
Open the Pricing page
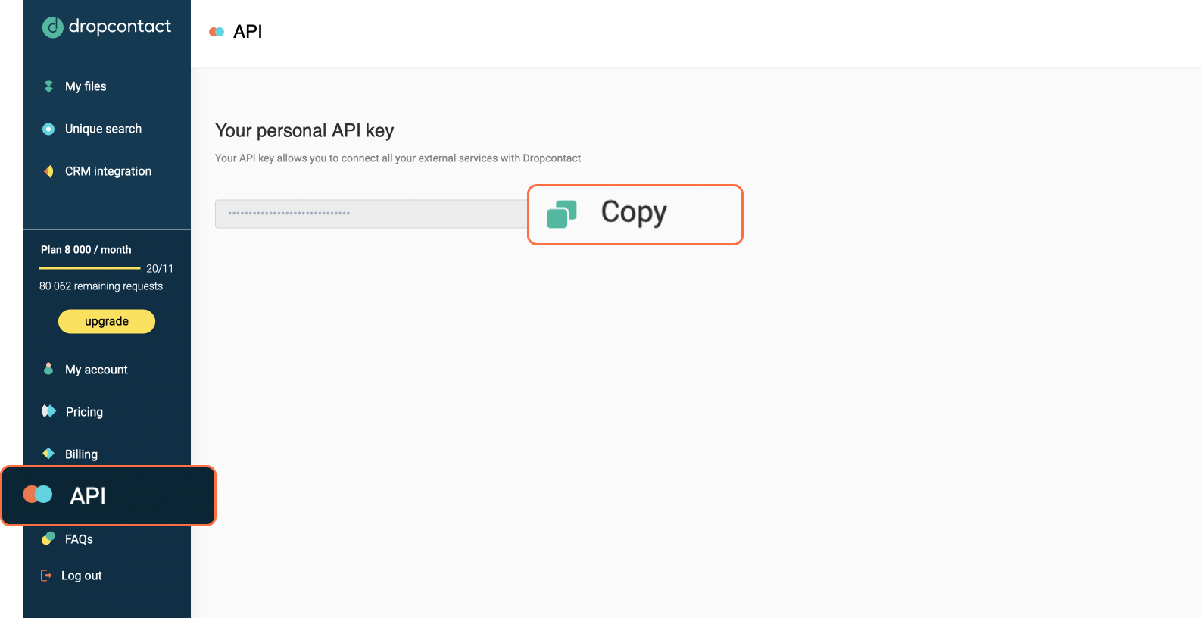pos(84,411)
